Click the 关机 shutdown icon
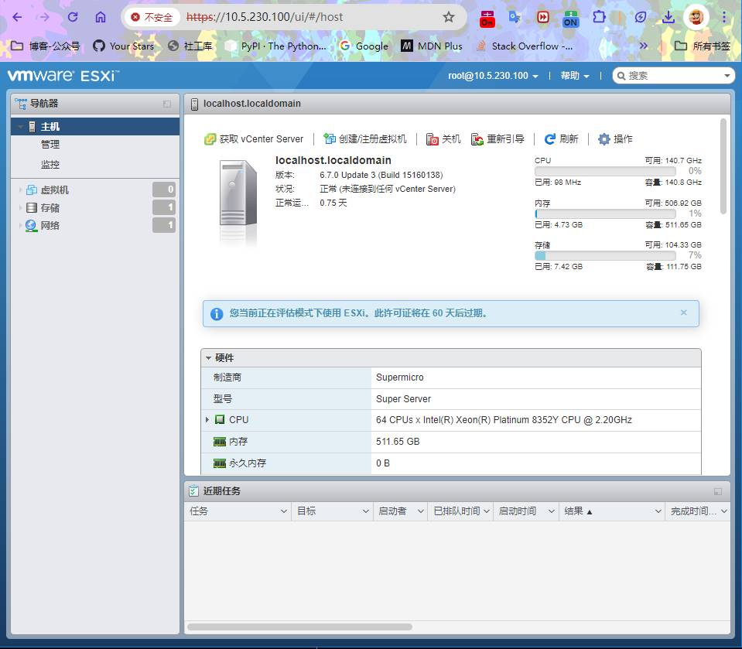742x649 pixels. (433, 139)
